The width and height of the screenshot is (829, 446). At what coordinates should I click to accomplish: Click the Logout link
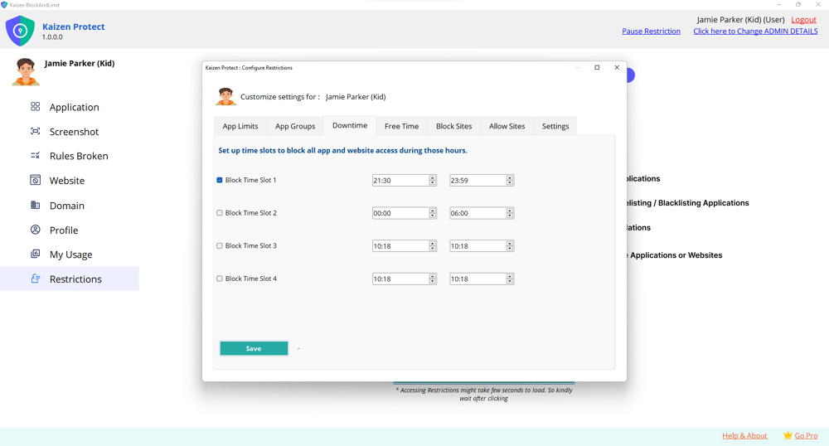(803, 20)
